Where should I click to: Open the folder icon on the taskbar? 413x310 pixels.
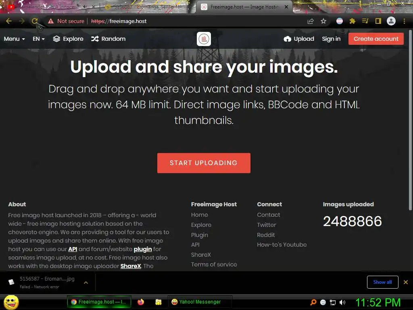pos(158,302)
